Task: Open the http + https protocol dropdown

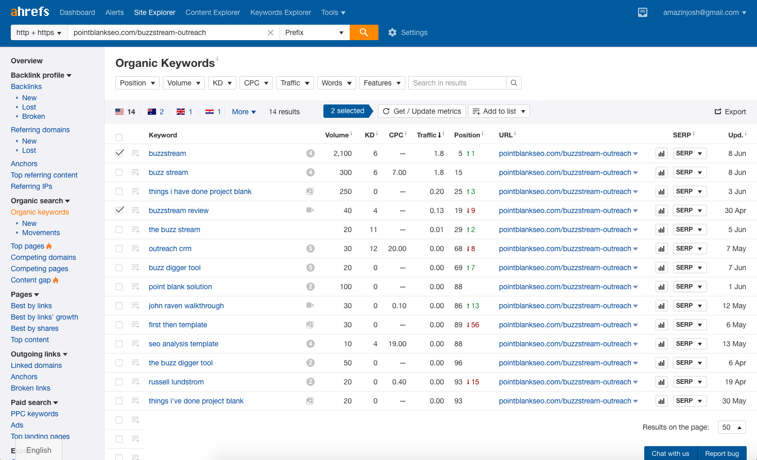Action: click(39, 32)
